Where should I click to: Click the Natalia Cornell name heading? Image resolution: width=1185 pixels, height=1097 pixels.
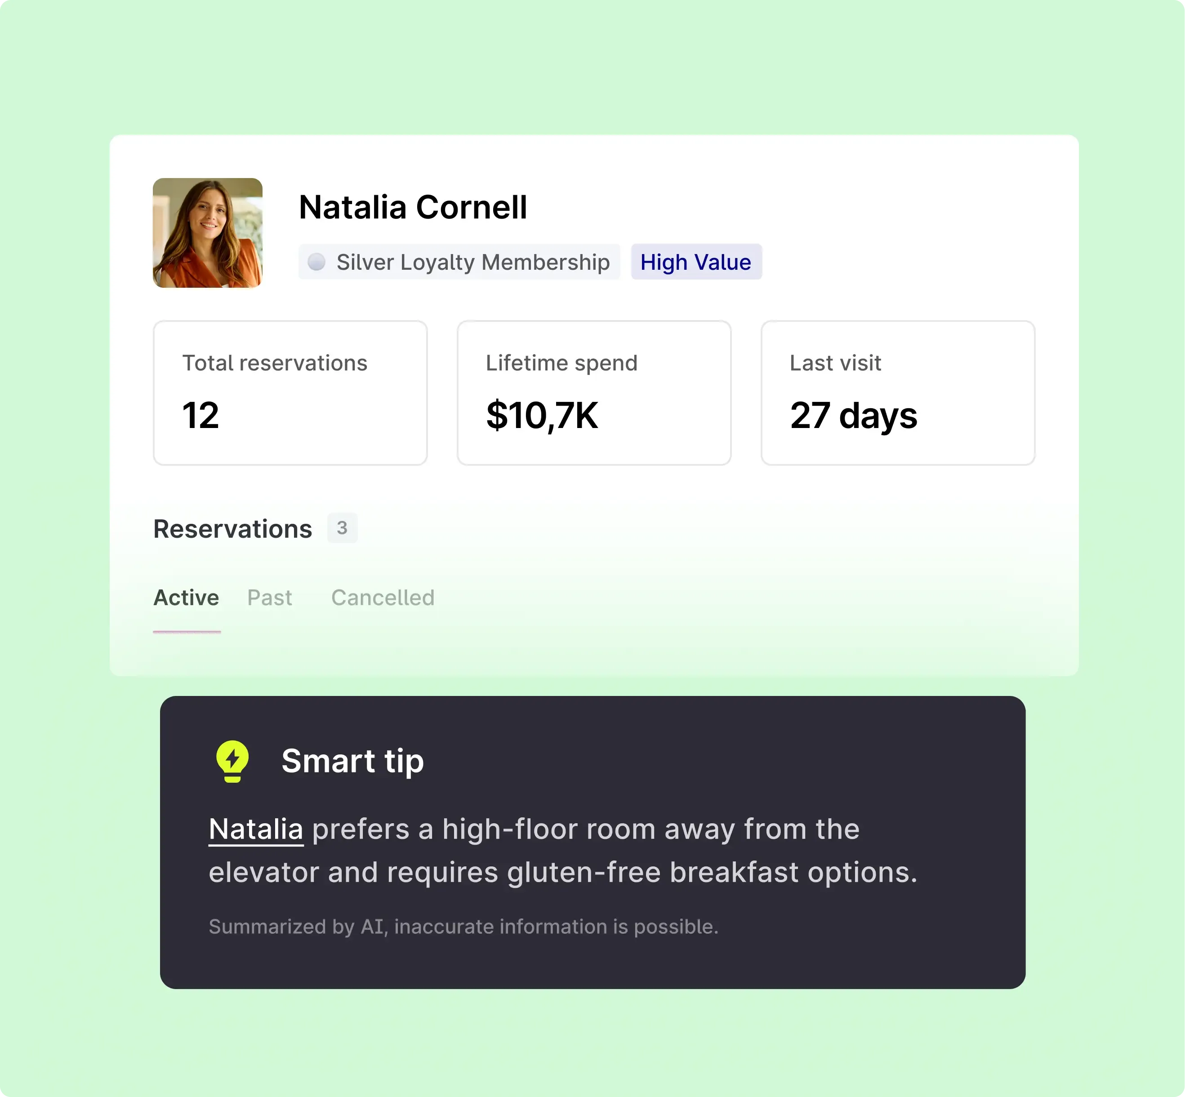(x=413, y=207)
